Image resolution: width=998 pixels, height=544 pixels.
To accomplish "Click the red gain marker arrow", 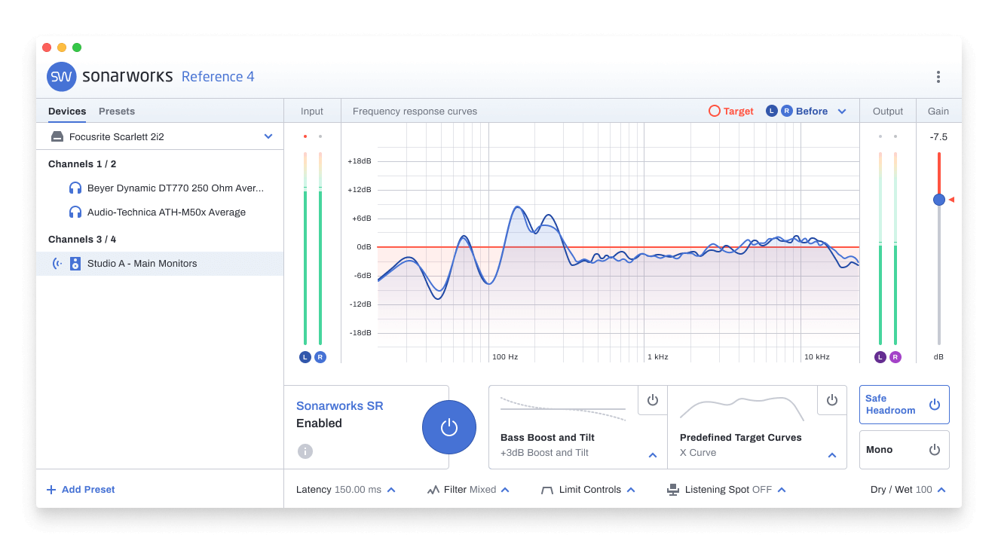I will pos(951,200).
